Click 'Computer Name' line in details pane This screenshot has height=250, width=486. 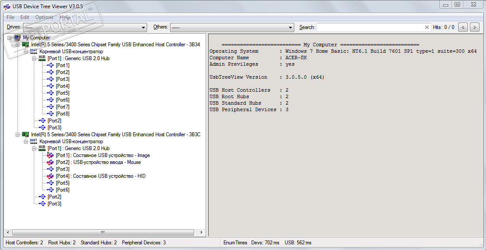click(x=259, y=58)
